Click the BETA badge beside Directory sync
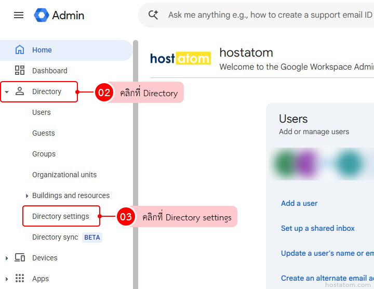Image resolution: width=374 pixels, height=289 pixels. pos(92,238)
